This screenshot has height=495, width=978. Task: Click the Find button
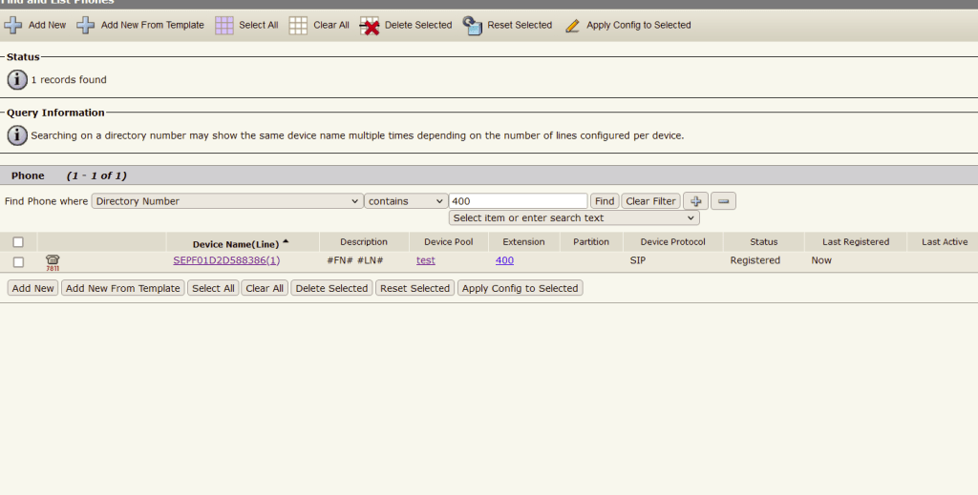pos(605,201)
